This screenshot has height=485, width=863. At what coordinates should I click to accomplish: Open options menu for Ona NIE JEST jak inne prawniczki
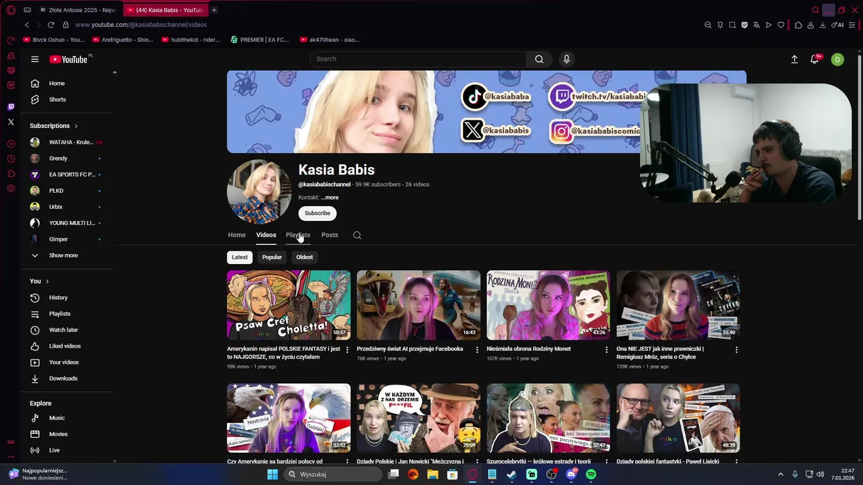[736, 350]
